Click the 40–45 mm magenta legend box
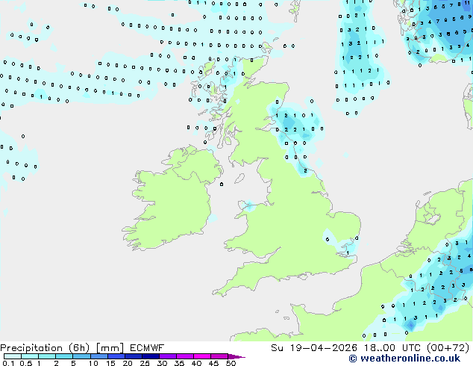473x366 pixels. click(x=202, y=356)
